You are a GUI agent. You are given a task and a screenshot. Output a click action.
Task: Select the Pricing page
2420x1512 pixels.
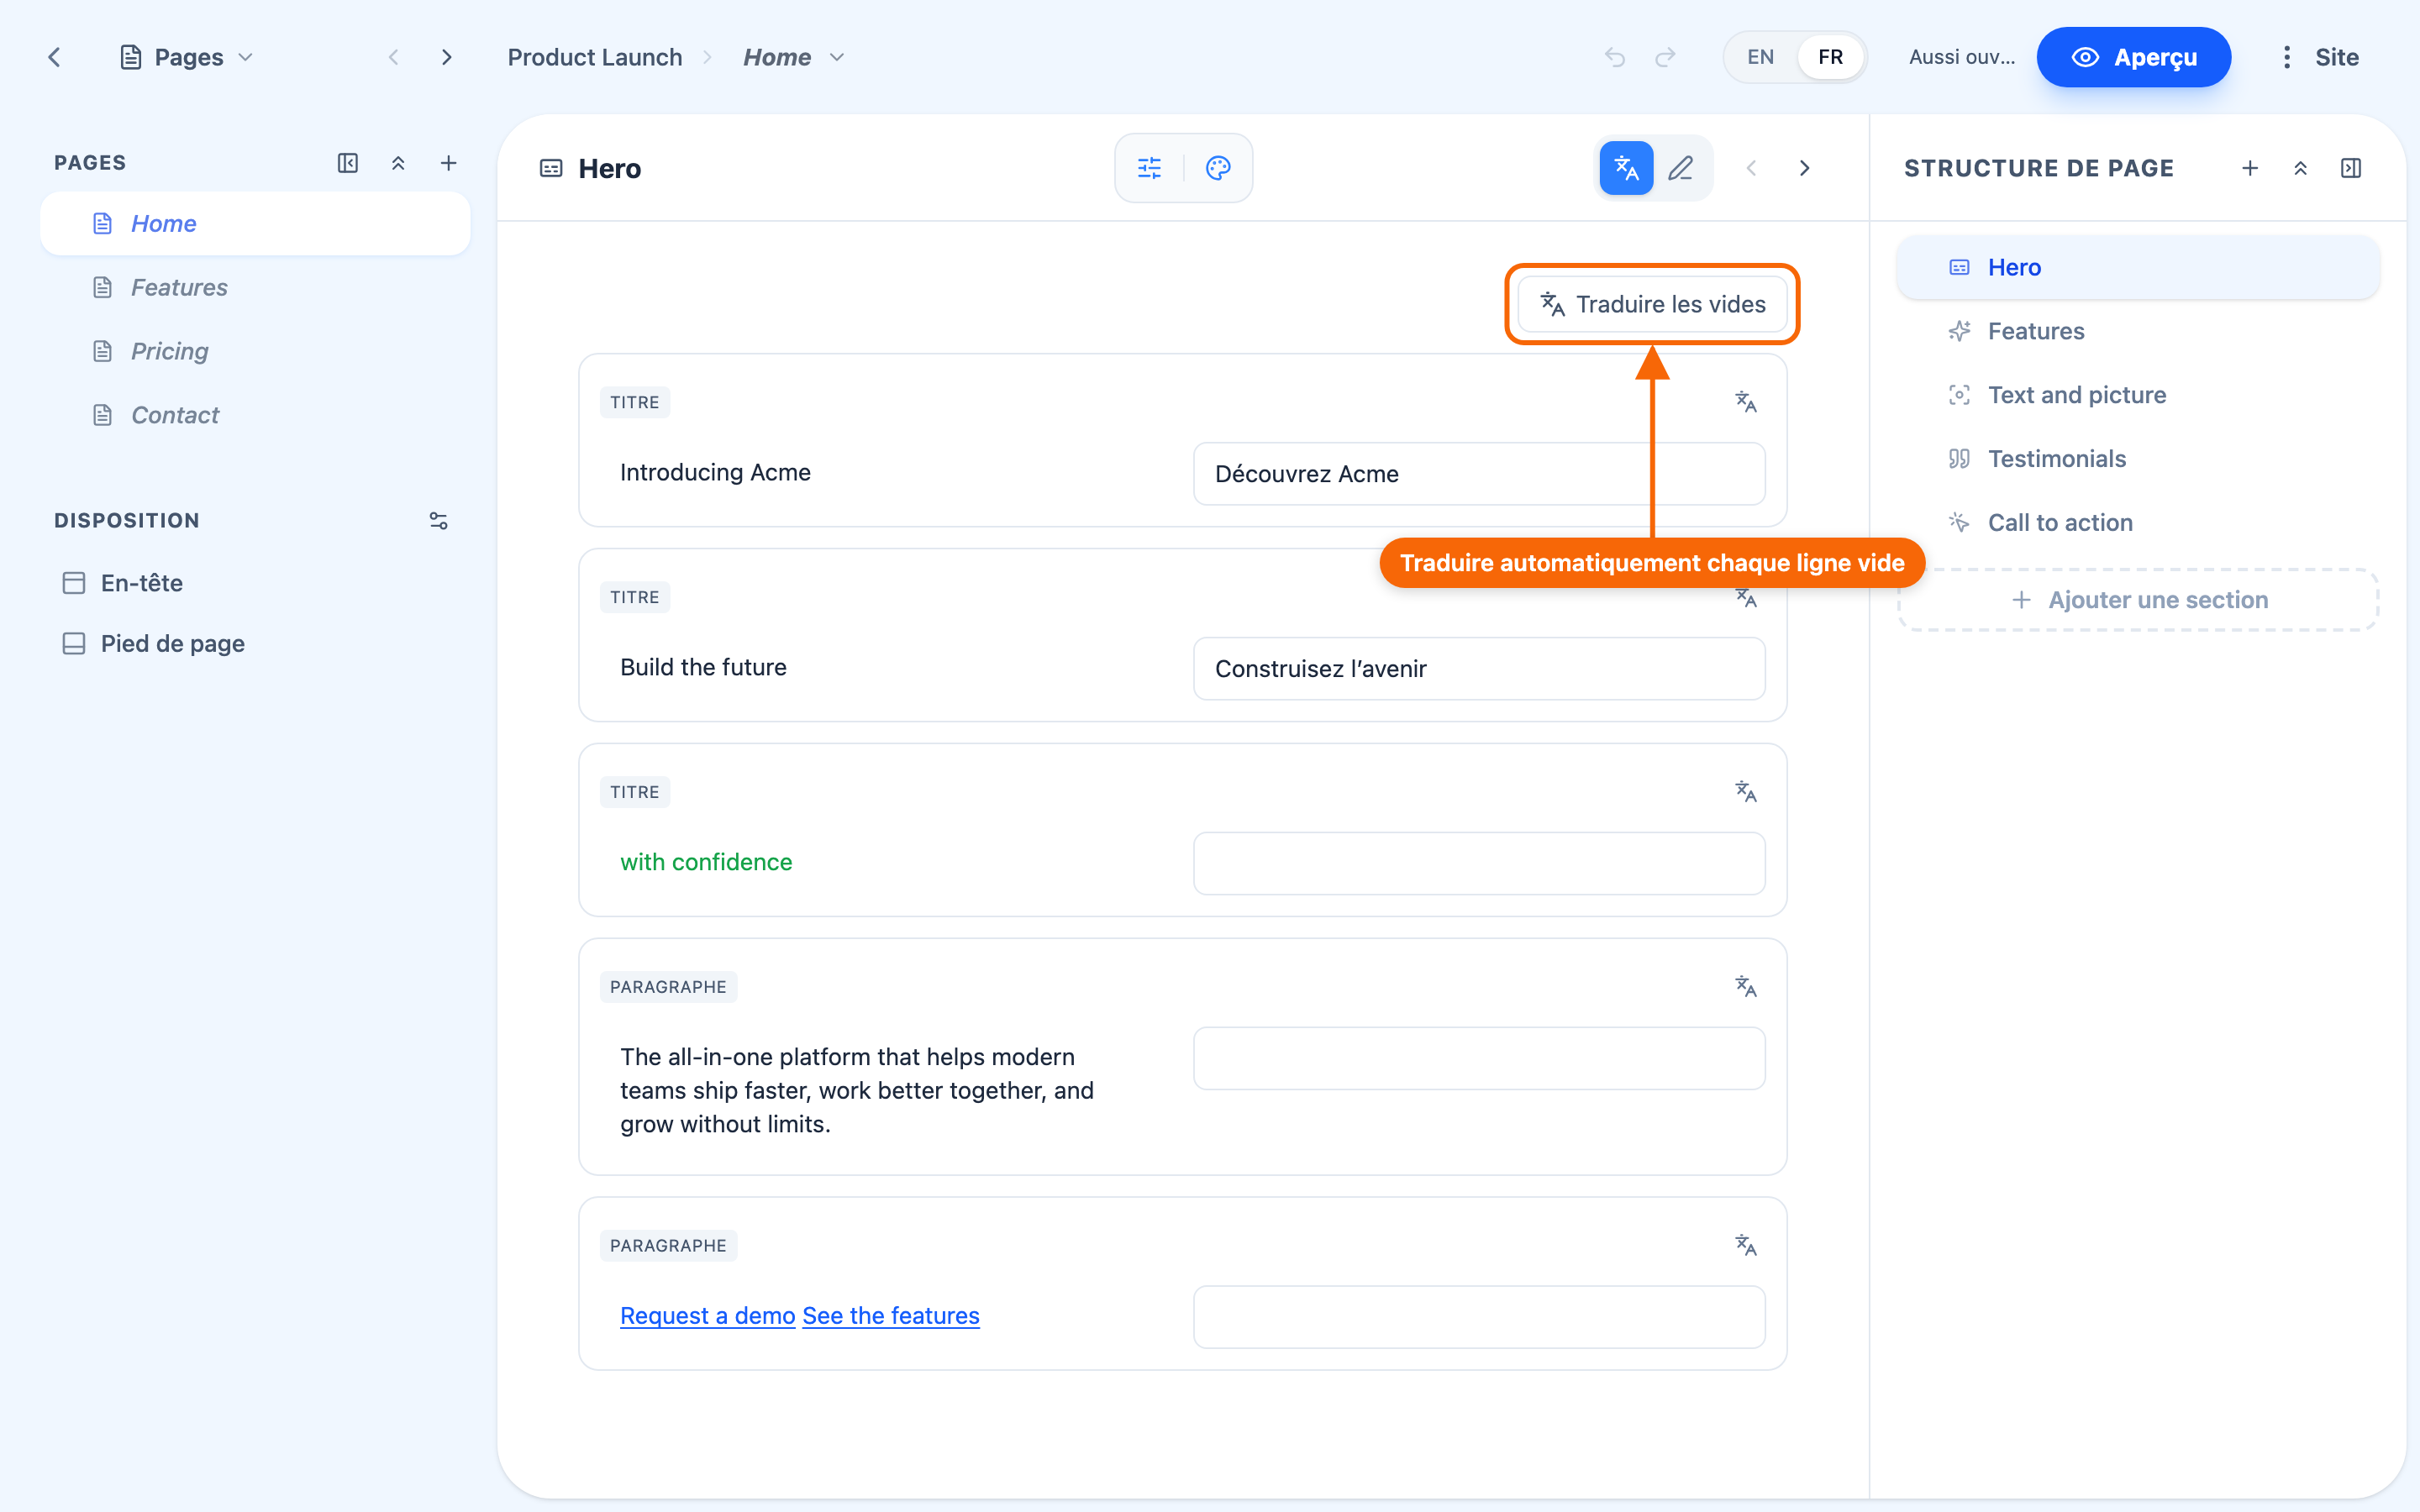point(255,351)
